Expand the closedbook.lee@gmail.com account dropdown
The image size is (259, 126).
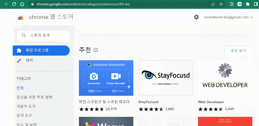(228, 17)
